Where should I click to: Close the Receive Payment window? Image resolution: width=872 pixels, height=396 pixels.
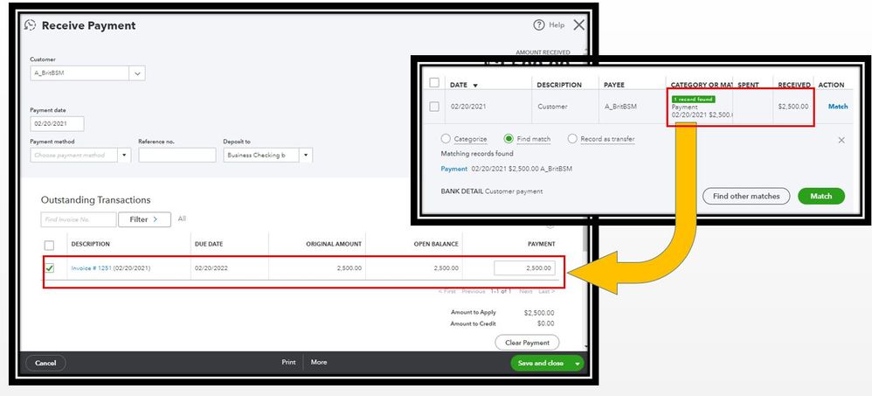pyautogui.click(x=579, y=25)
